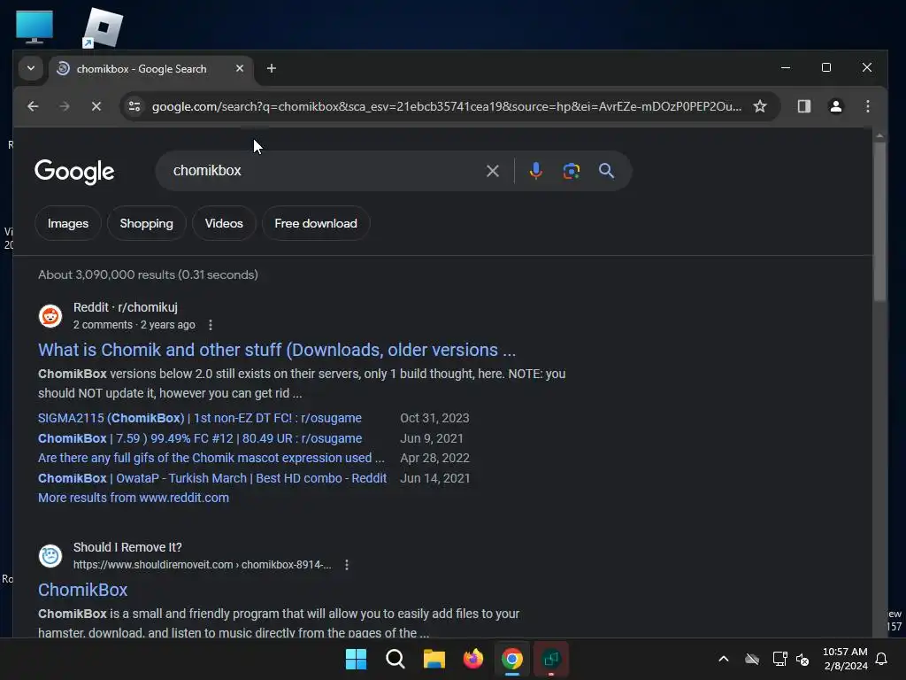The image size is (906, 680).
Task: Click the OneDrive cloud tray icon
Action: (752, 659)
